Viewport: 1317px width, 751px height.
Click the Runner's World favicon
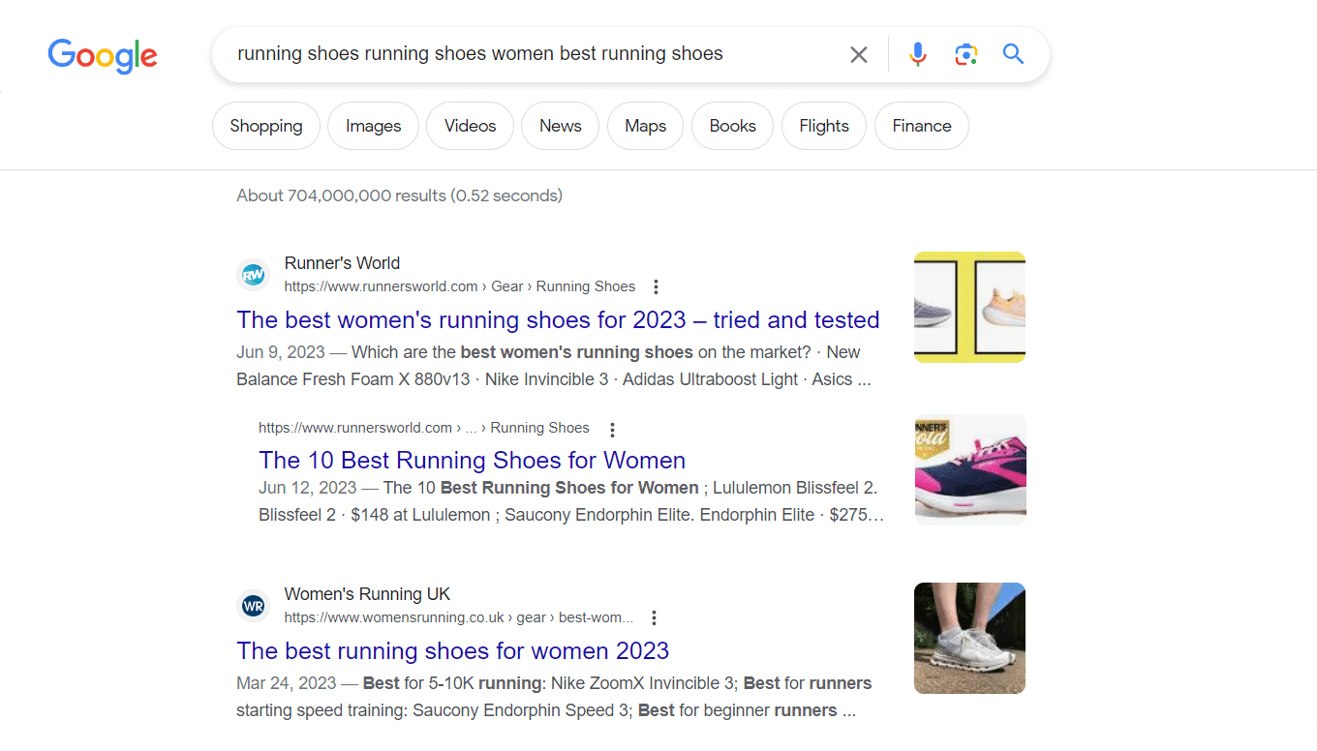click(253, 275)
